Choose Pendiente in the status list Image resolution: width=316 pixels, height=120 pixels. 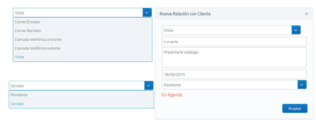click(81, 95)
